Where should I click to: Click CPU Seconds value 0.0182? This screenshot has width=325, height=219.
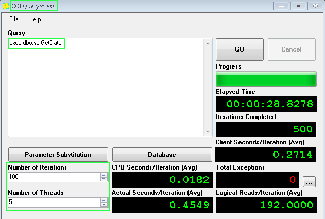coord(190,180)
